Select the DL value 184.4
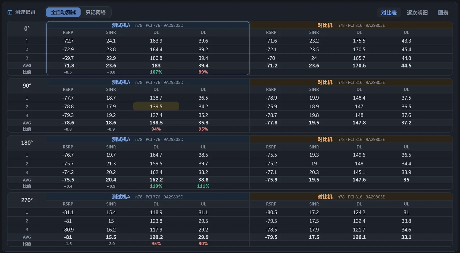460x253 pixels. [156, 49]
